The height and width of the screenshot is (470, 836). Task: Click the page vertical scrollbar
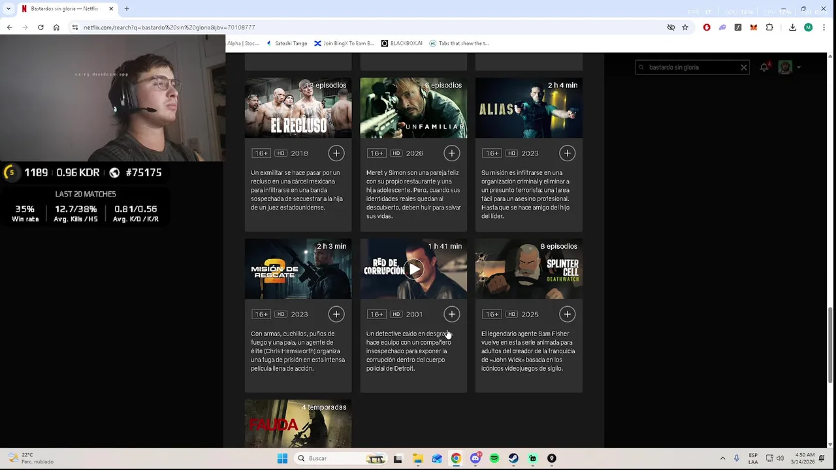831,344
